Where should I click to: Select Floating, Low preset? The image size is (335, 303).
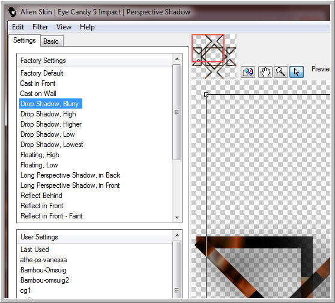pos(39,165)
